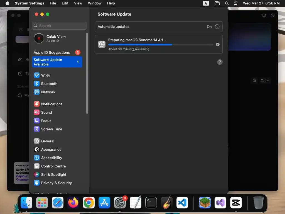The height and width of the screenshot is (214, 285).
Task: Open CapCut from the Dock
Action: [x=236, y=203]
